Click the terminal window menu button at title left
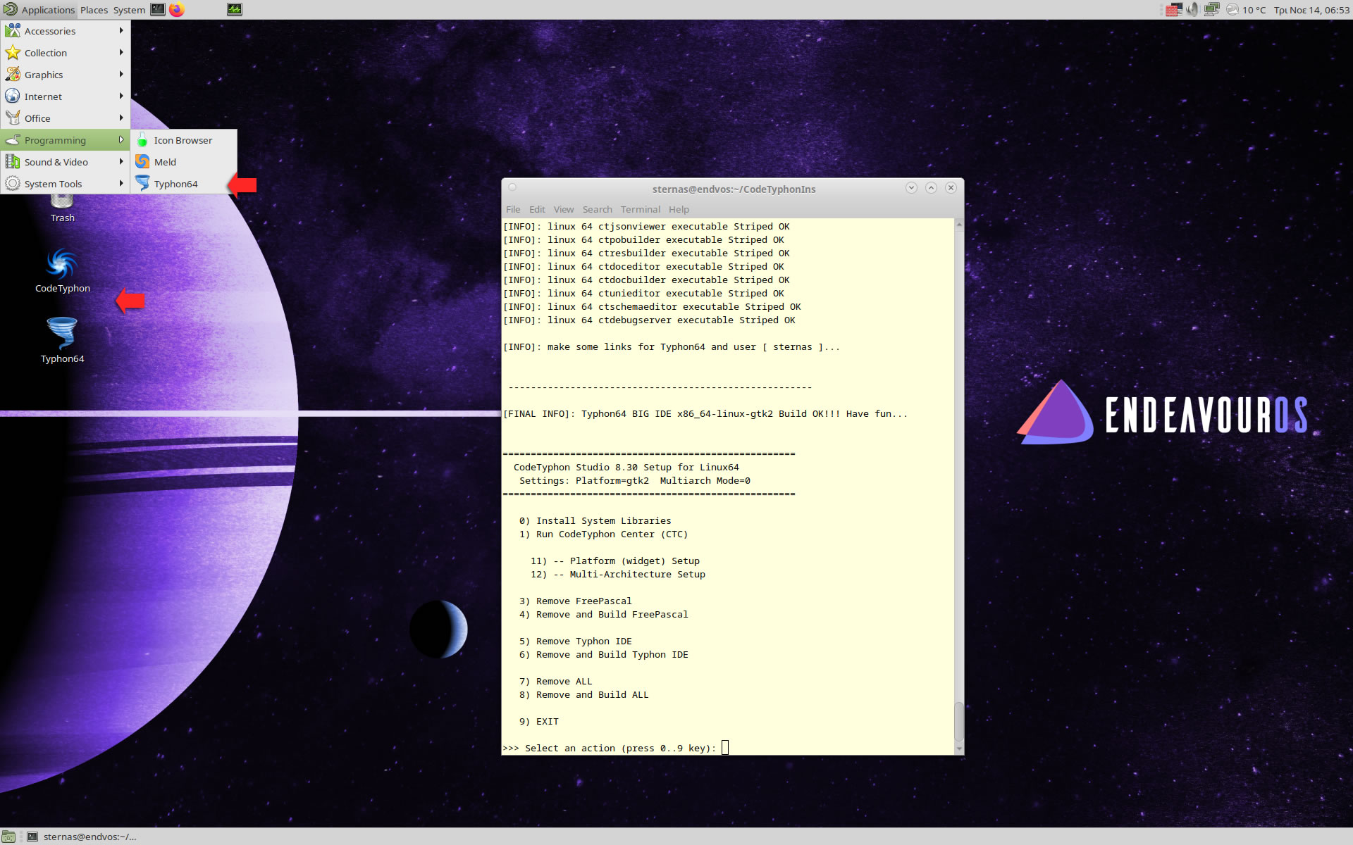The height and width of the screenshot is (845, 1353). point(513,187)
